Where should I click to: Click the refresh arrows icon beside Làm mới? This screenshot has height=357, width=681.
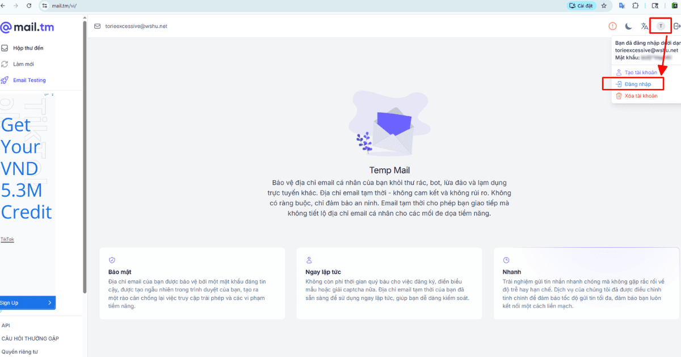point(5,64)
